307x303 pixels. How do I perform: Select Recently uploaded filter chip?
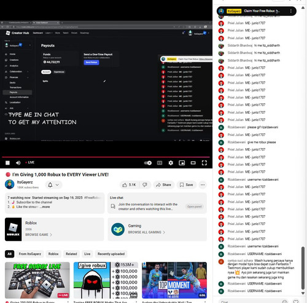click(x=111, y=254)
